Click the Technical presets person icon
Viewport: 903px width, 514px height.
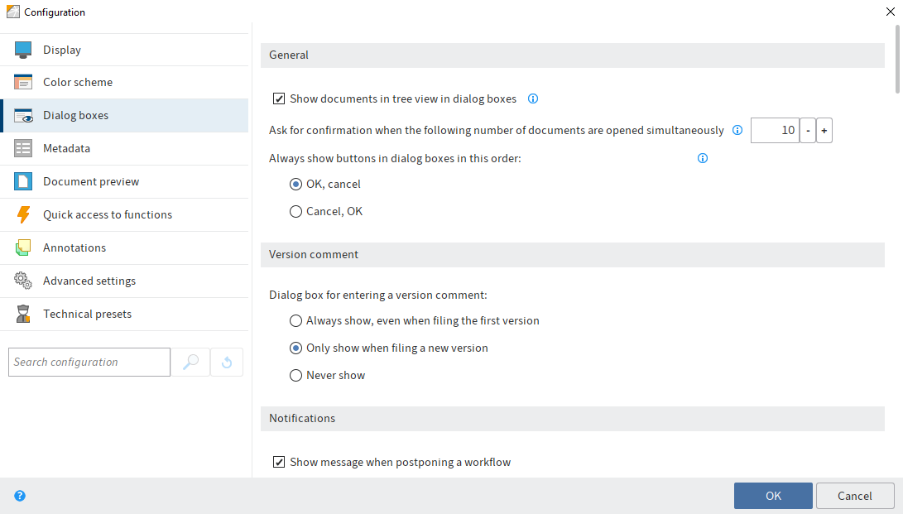(x=23, y=314)
